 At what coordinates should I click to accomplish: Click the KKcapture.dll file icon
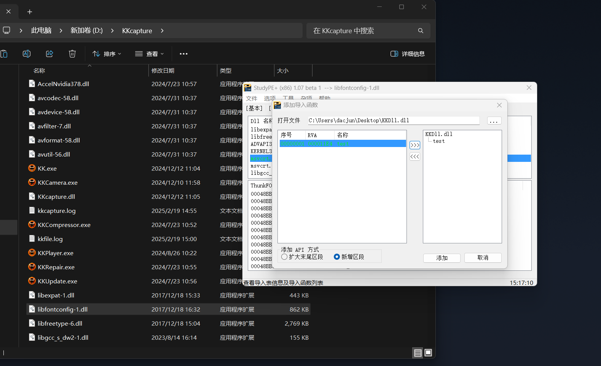click(x=32, y=197)
